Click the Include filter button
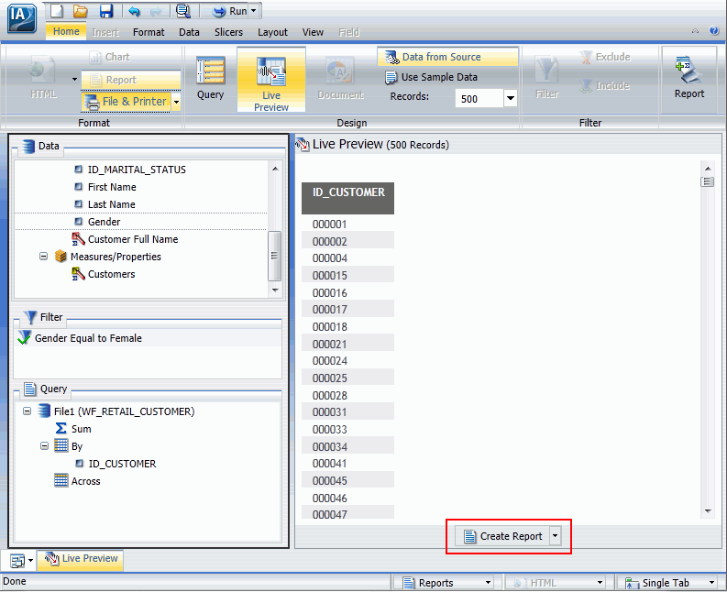 click(x=605, y=86)
